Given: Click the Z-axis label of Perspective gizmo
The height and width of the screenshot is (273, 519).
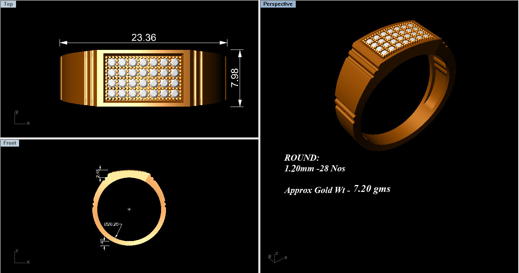Looking at the screenshot, I should click(x=277, y=254).
